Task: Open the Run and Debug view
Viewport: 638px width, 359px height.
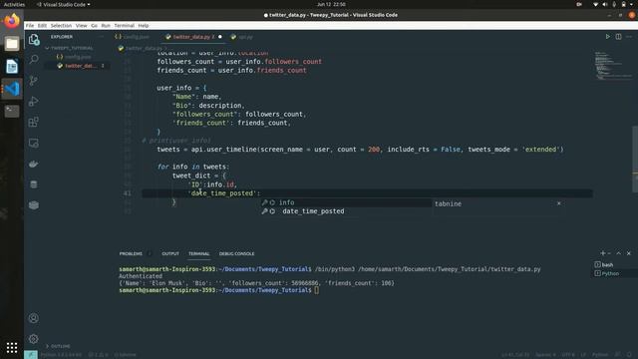Action: [34, 101]
